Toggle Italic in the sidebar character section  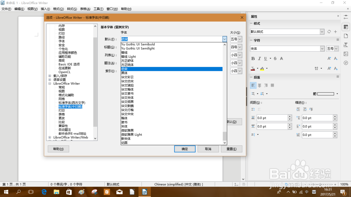click(259, 59)
